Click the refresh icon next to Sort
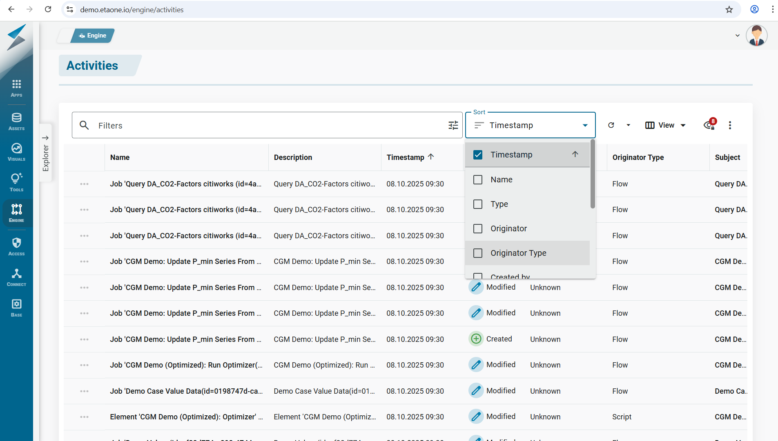This screenshot has height=441, width=778. [x=611, y=125]
